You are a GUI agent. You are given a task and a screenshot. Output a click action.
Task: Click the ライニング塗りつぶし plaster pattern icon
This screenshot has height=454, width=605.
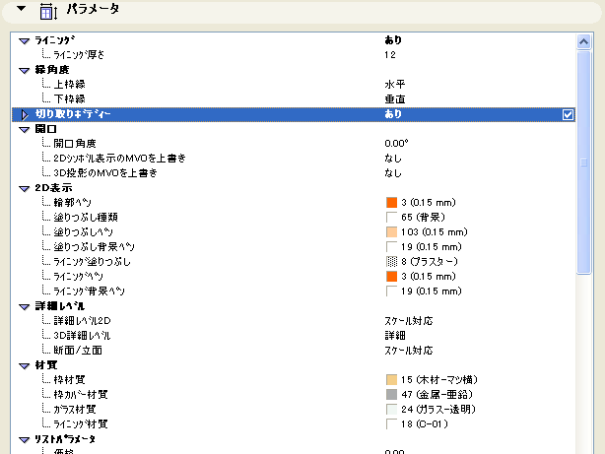click(391, 262)
